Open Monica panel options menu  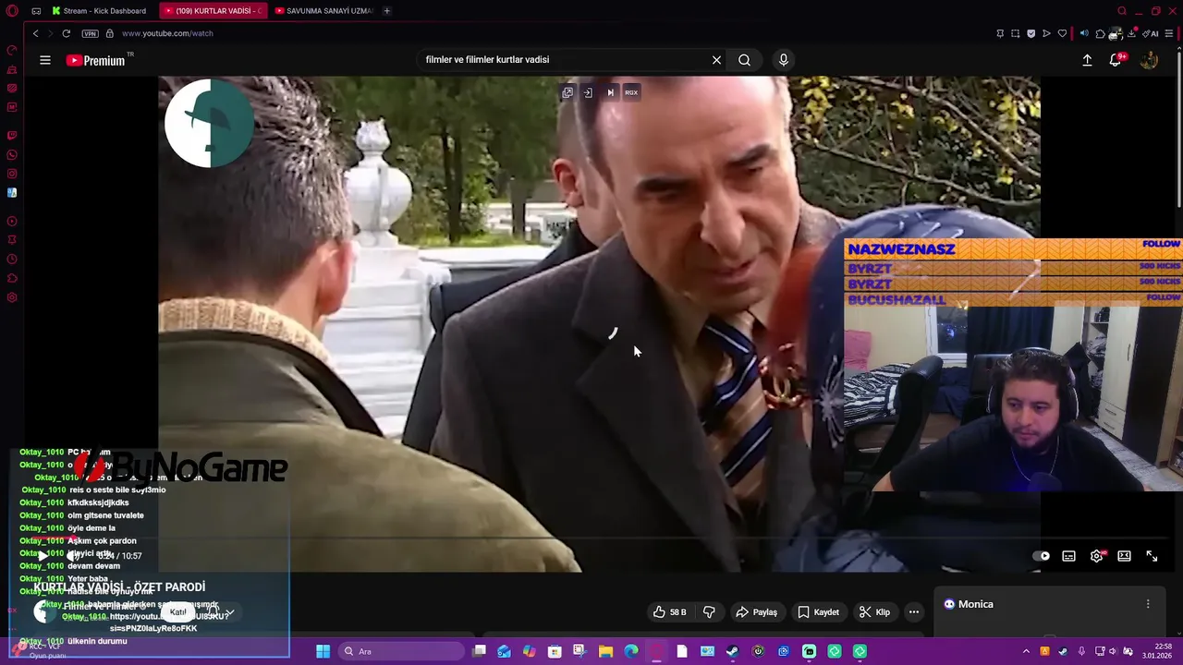1148,604
